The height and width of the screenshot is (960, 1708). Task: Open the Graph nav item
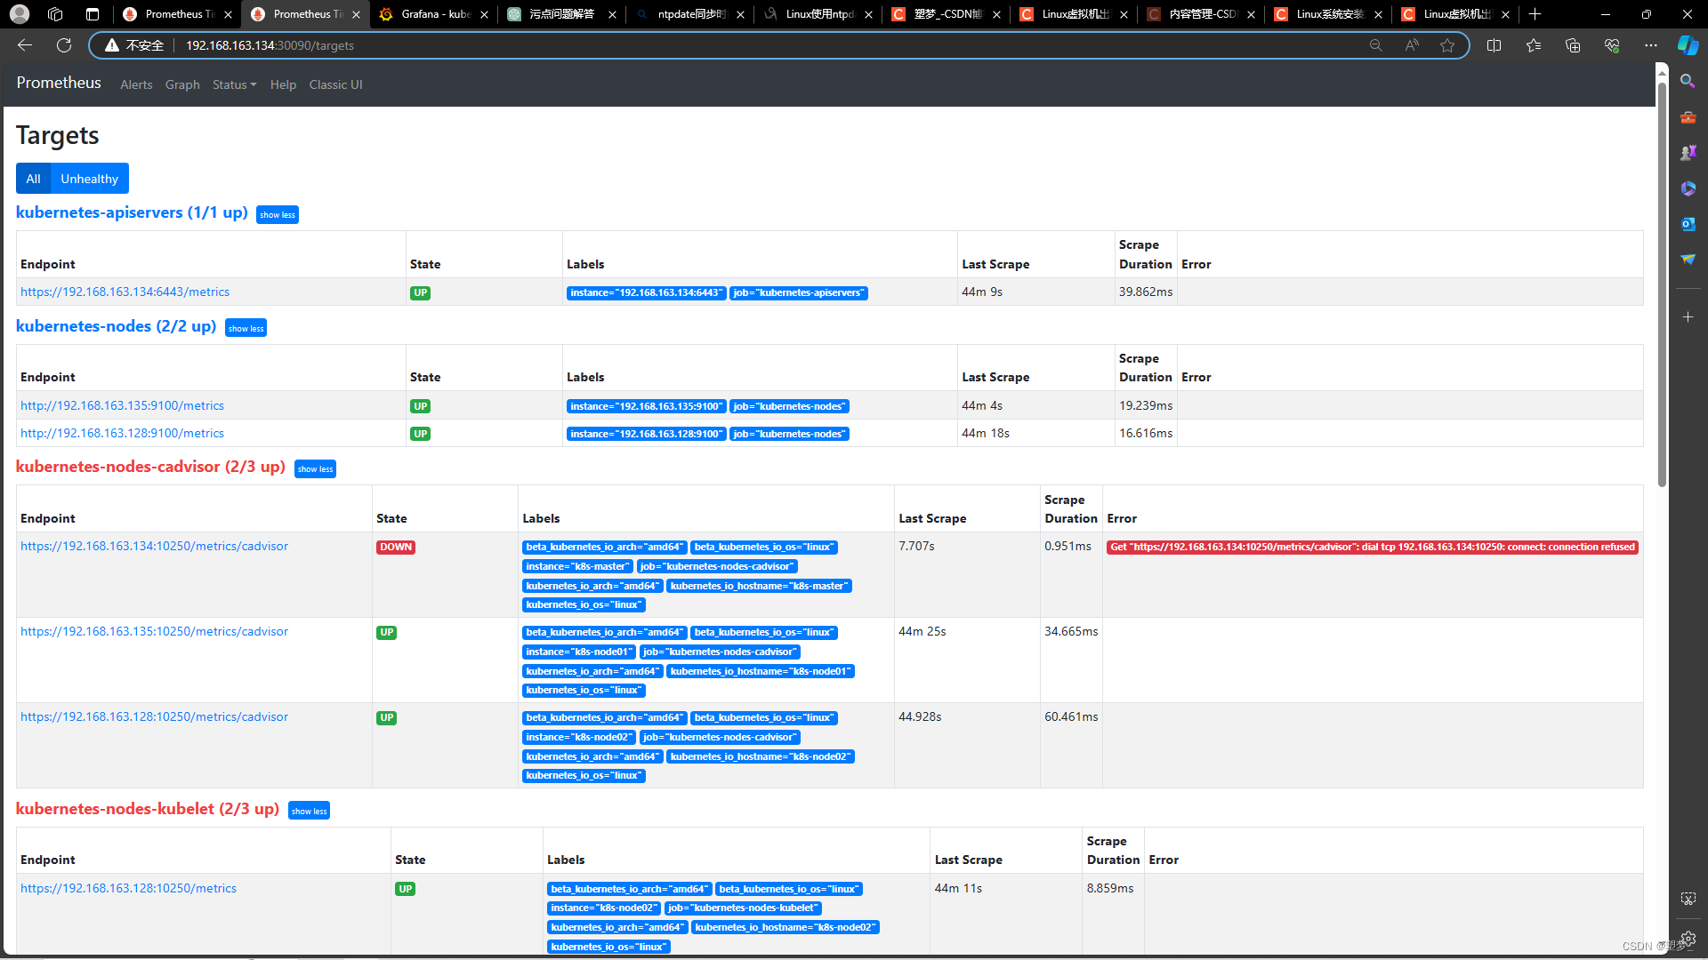coord(182,84)
